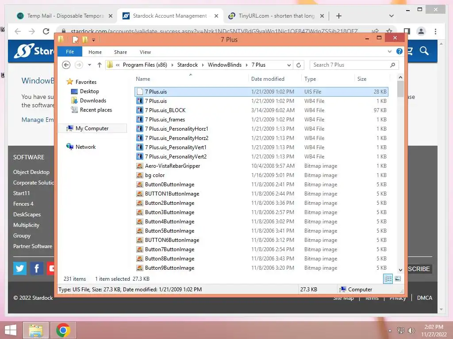Reload the Chrome page
453x339 pixels.
(46, 31)
